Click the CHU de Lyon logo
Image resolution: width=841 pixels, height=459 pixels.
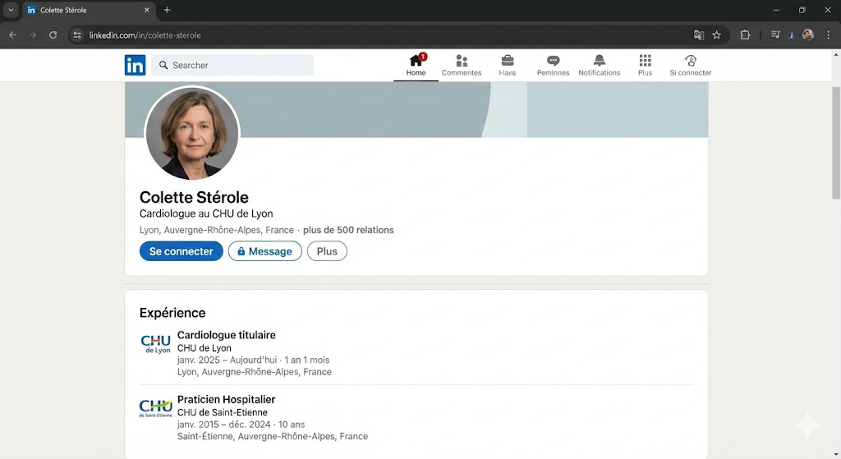pyautogui.click(x=155, y=344)
